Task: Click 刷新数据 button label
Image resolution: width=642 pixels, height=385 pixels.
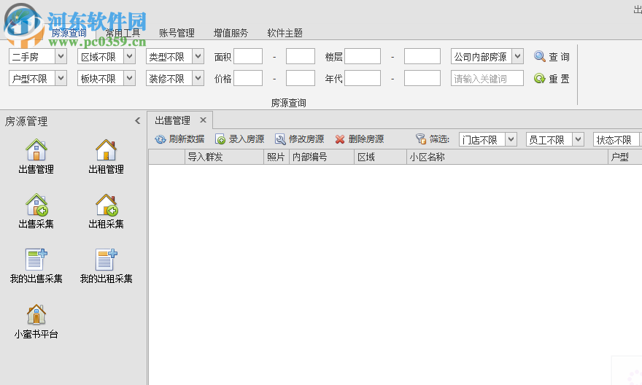Action: [187, 139]
